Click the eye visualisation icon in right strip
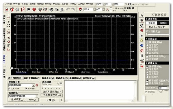This screenshot has height=109, width=173. coord(142,36)
